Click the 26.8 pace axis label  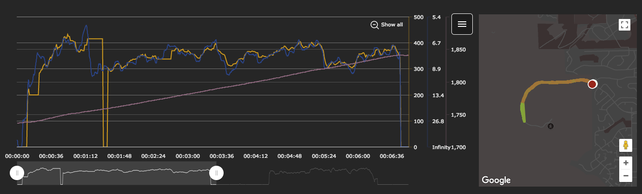tap(437, 121)
